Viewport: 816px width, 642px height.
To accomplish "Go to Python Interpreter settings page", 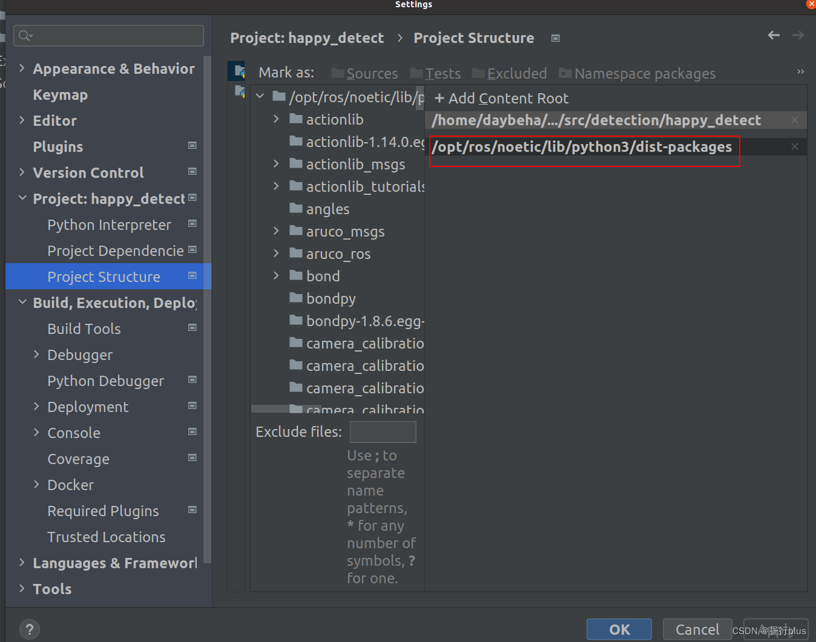I will point(109,224).
